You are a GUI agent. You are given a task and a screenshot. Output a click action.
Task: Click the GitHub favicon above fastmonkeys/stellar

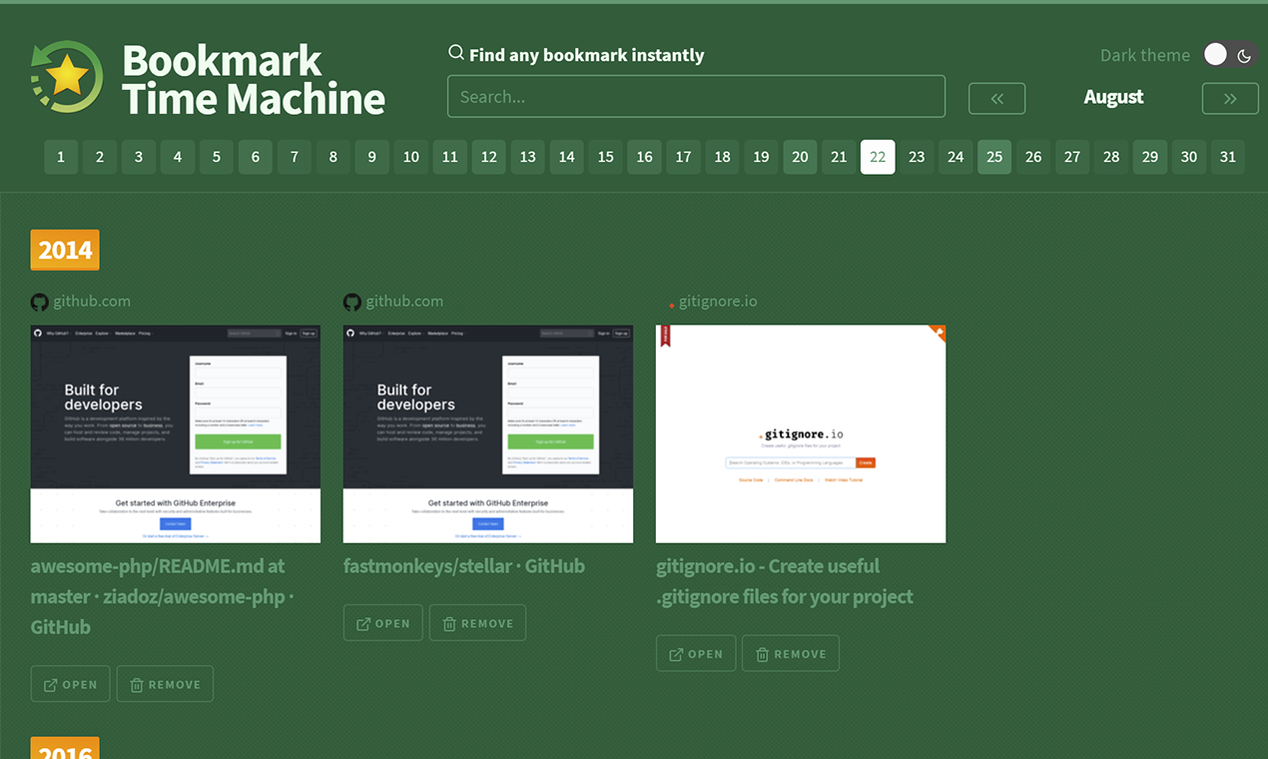351,301
